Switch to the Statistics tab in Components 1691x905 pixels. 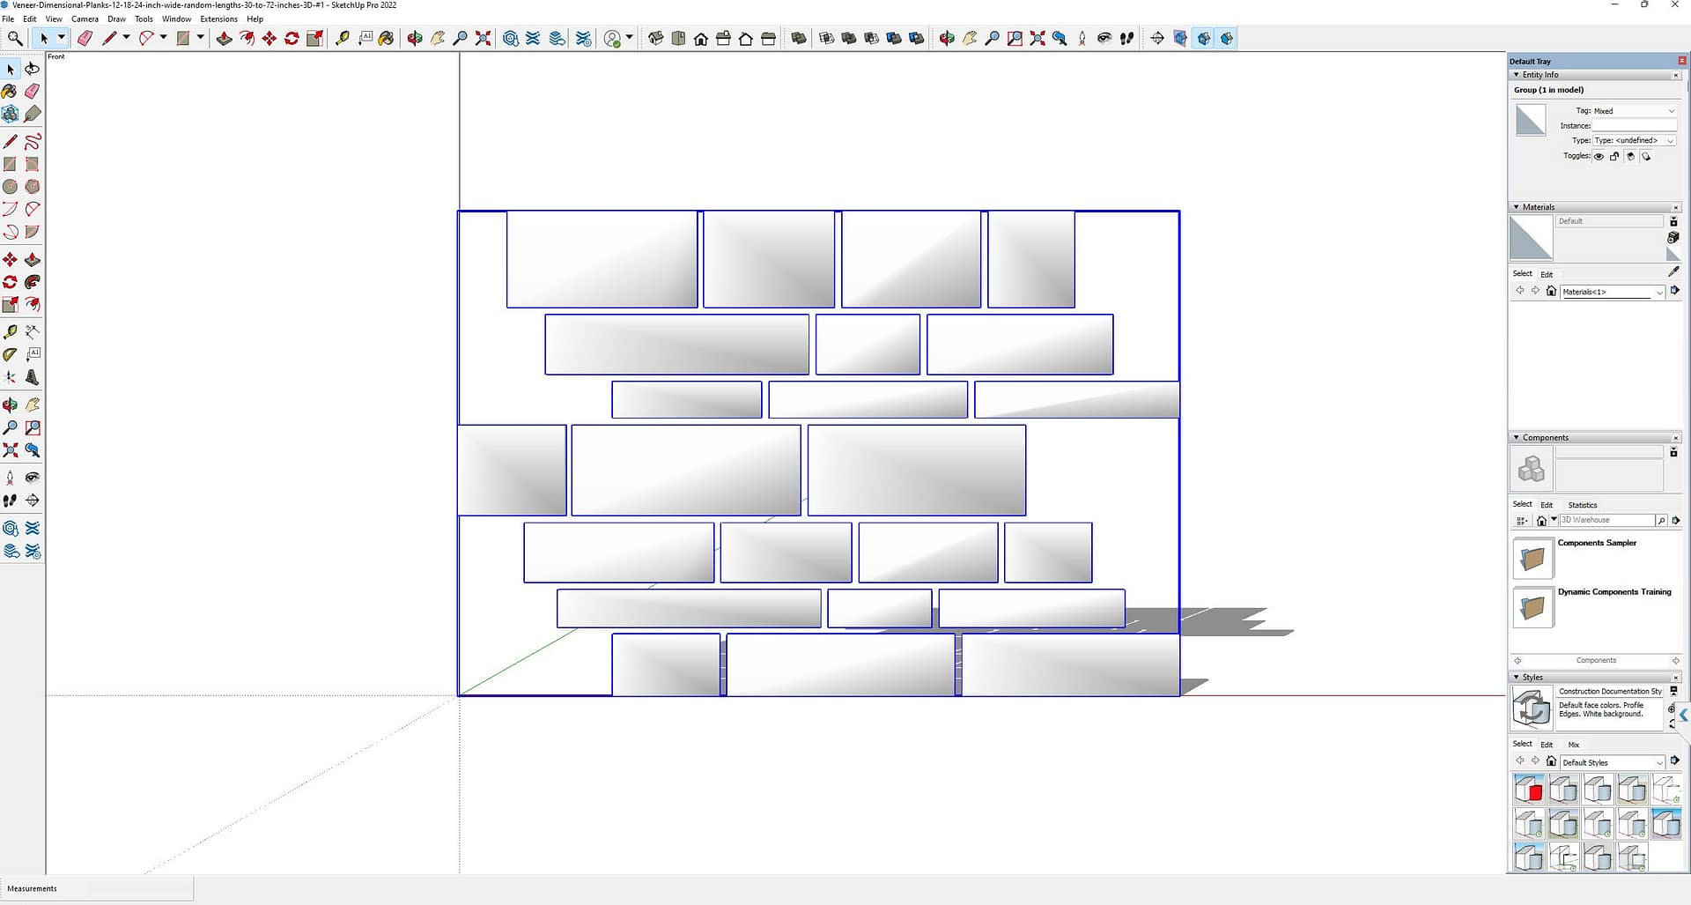click(1582, 505)
